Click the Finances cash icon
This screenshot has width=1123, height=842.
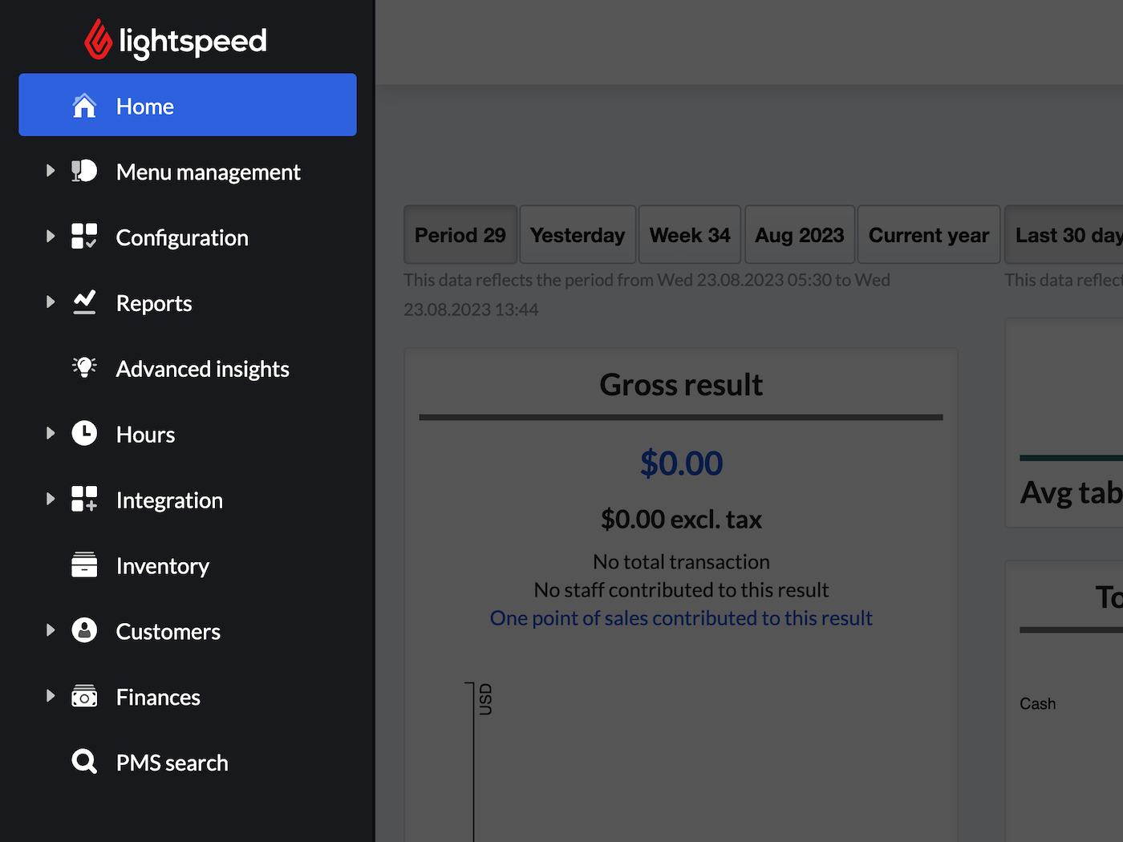click(x=84, y=696)
